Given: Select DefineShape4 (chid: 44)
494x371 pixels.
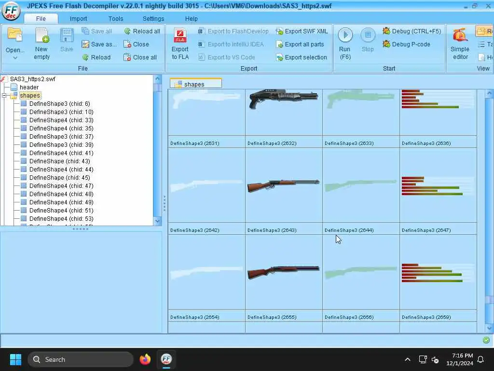Looking at the screenshot, I should tap(61, 169).
